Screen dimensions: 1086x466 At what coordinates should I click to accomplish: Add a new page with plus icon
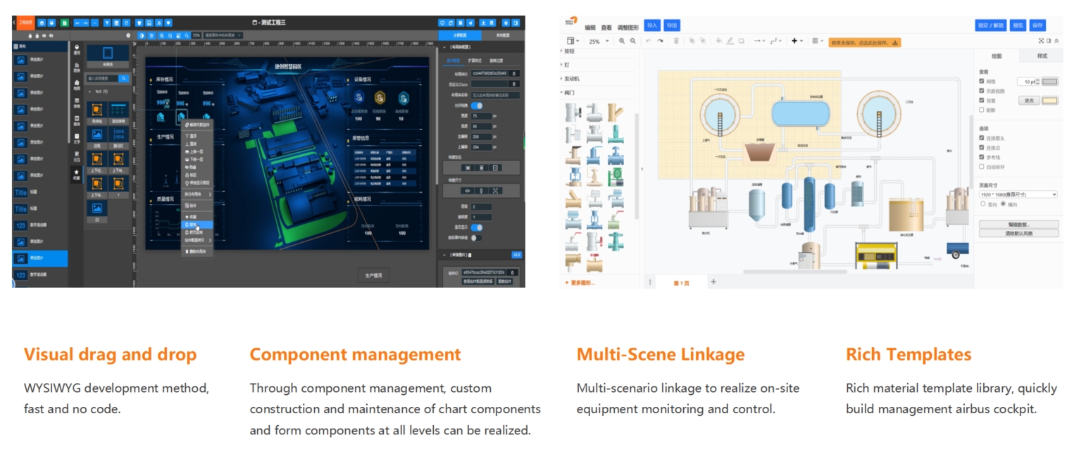tap(713, 282)
